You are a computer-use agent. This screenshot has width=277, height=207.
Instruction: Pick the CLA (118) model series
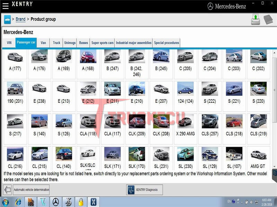click(88, 126)
